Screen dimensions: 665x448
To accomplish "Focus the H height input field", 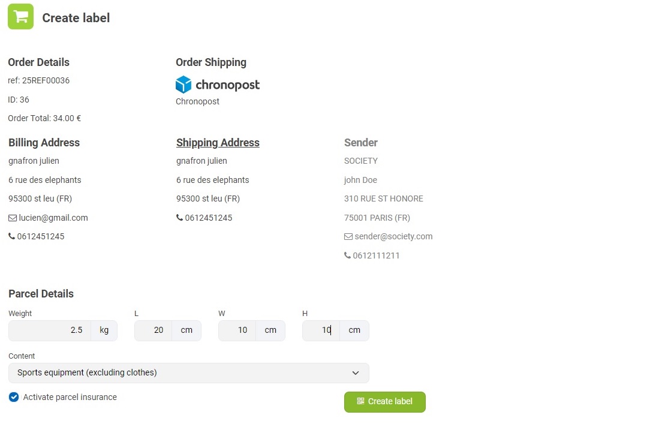I will pyautogui.click(x=321, y=330).
